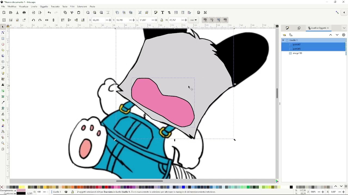Image resolution: width=348 pixels, height=195 pixels.
Task: Select the Star/polygon tool
Action: [x=3, y=50]
